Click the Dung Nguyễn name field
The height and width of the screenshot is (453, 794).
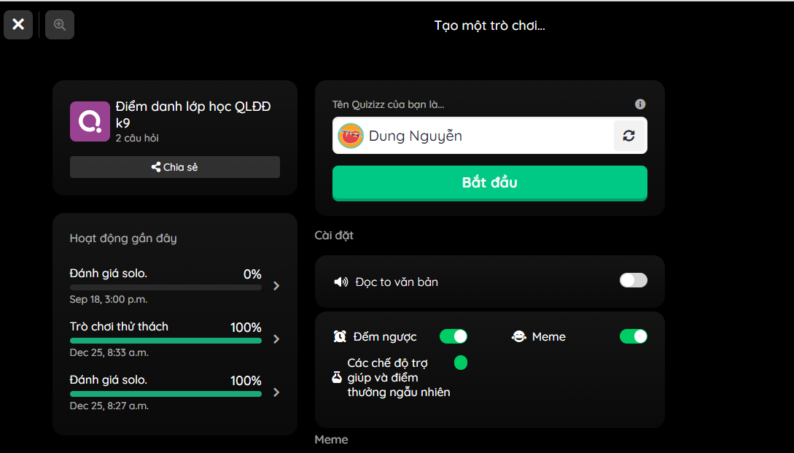[490, 135]
